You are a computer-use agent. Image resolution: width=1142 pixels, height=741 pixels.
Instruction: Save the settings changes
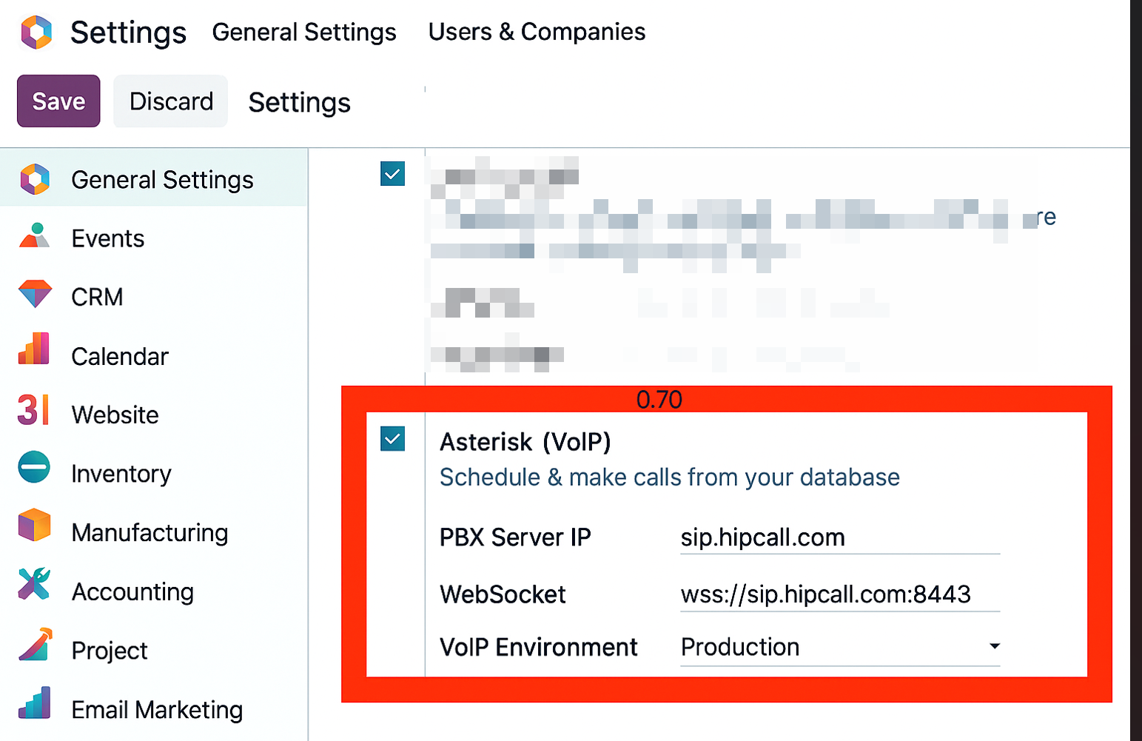coord(58,101)
